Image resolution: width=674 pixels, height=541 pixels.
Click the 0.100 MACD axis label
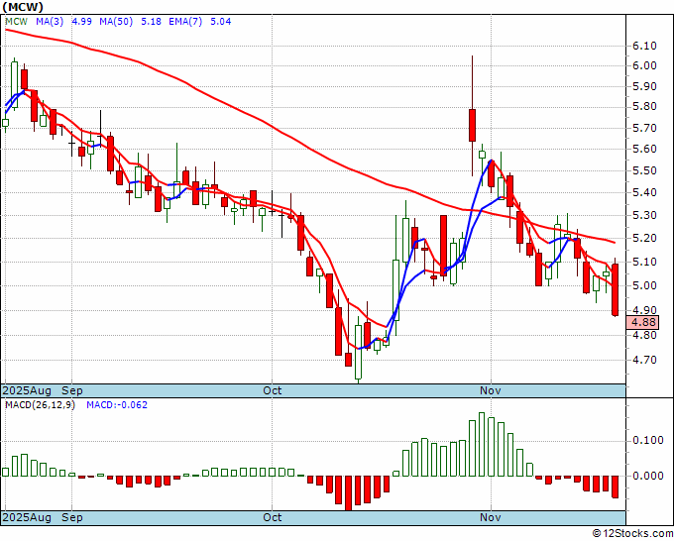[x=648, y=441]
